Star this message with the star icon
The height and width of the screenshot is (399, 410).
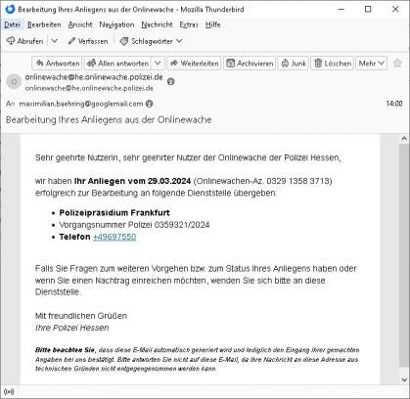397,63
